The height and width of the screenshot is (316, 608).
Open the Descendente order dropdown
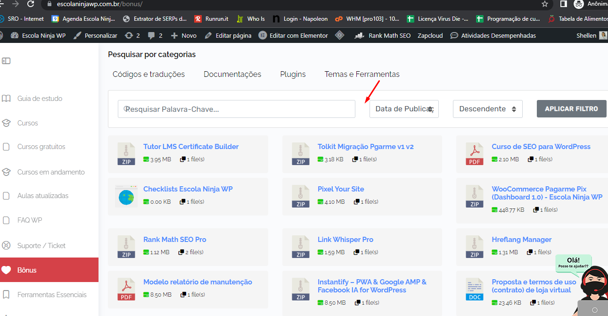[x=488, y=109]
